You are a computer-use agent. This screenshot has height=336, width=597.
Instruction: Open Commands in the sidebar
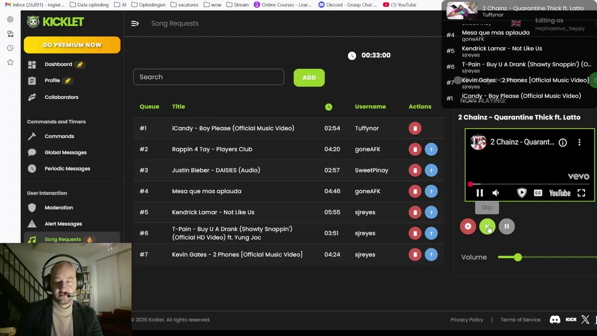(59, 136)
